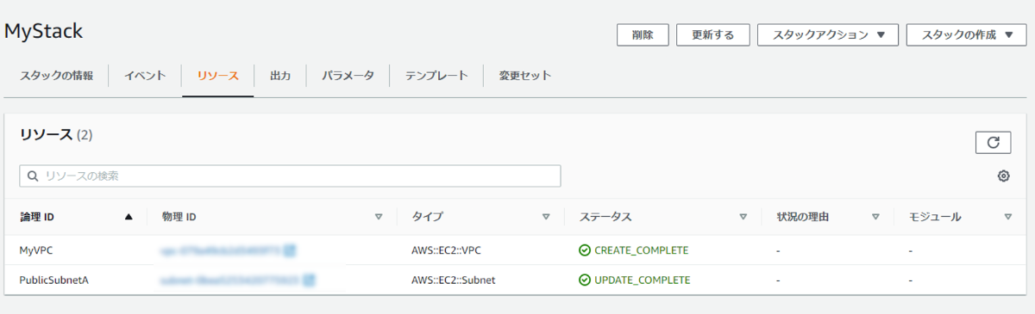Click the CREATE_COMPLETE status check icon
Screen dimensions: 1035x314
click(585, 250)
